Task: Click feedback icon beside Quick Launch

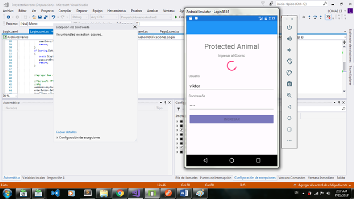Action: coord(271,4)
